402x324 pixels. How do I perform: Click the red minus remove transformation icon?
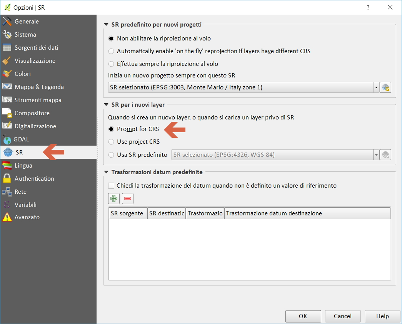(x=128, y=199)
